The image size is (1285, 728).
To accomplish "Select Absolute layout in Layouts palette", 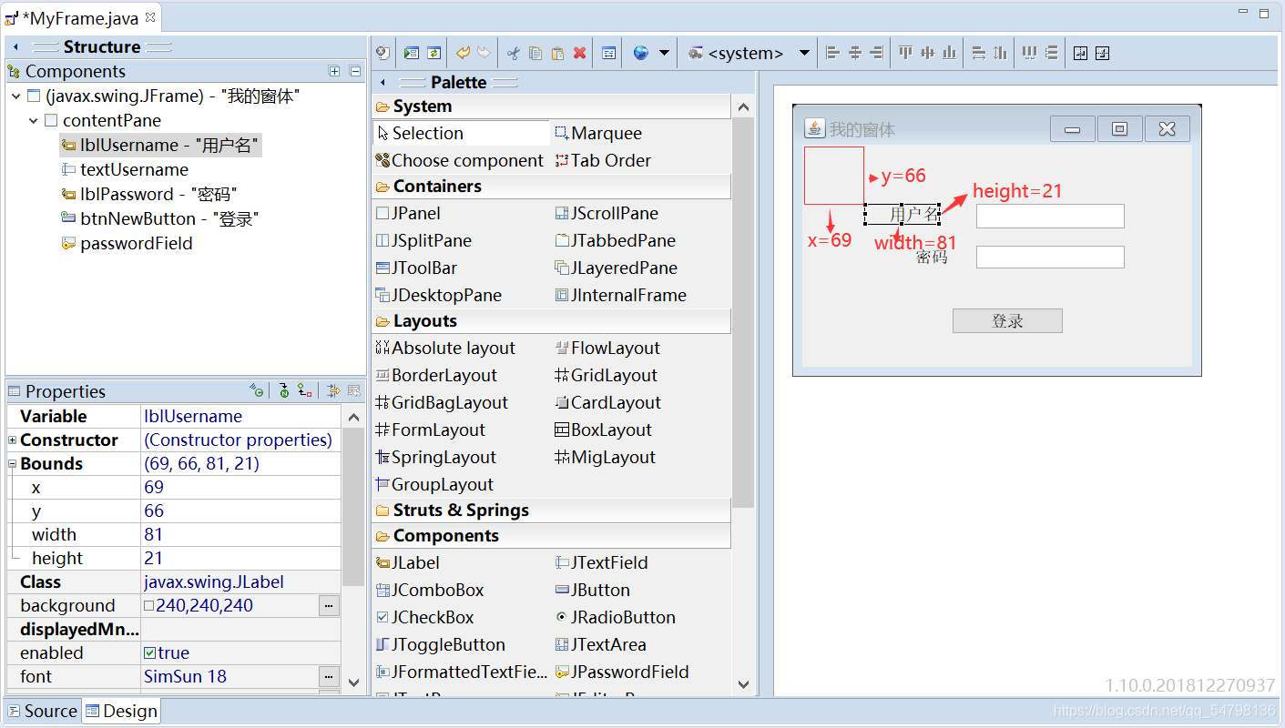I will 445,348.
